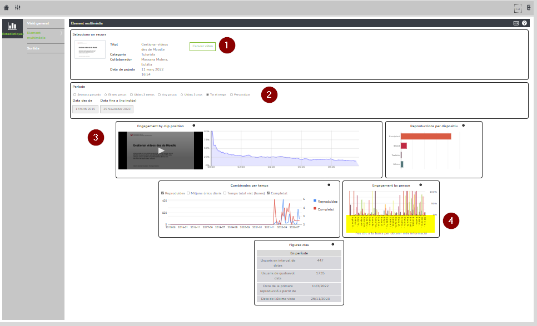Screen dimensions: 537x326
Task: Click the '1735' users value
Action: coord(320,273)
